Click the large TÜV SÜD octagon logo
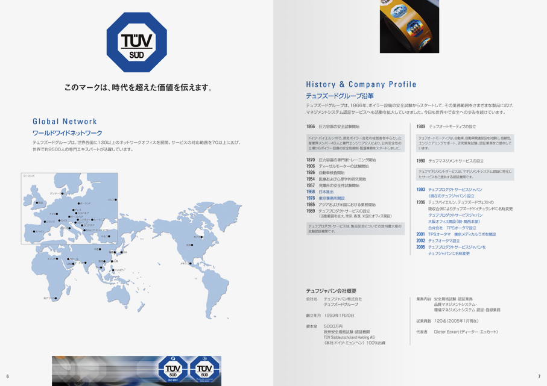The width and height of the screenshot is (547, 386). (137, 42)
